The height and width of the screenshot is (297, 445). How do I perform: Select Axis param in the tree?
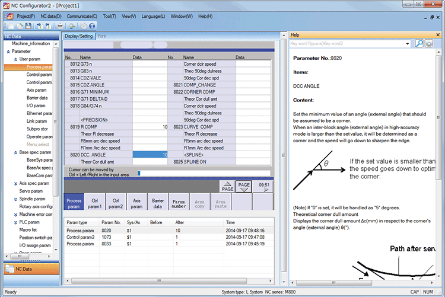point(37,90)
